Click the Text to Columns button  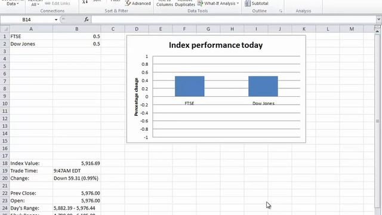pos(165,3)
